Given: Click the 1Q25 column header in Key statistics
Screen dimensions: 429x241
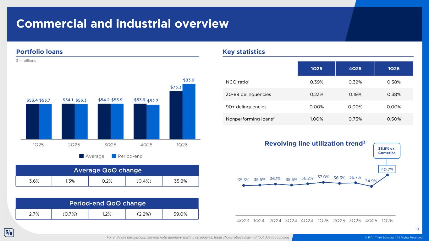Looking at the screenshot, I should pos(316,68).
